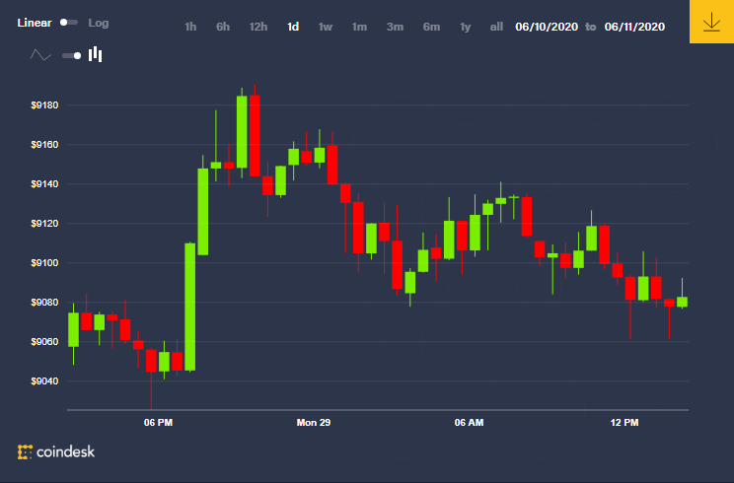734x483 pixels.
Task: Click the last green candle at chart's end
Action: pyautogui.click(x=682, y=302)
